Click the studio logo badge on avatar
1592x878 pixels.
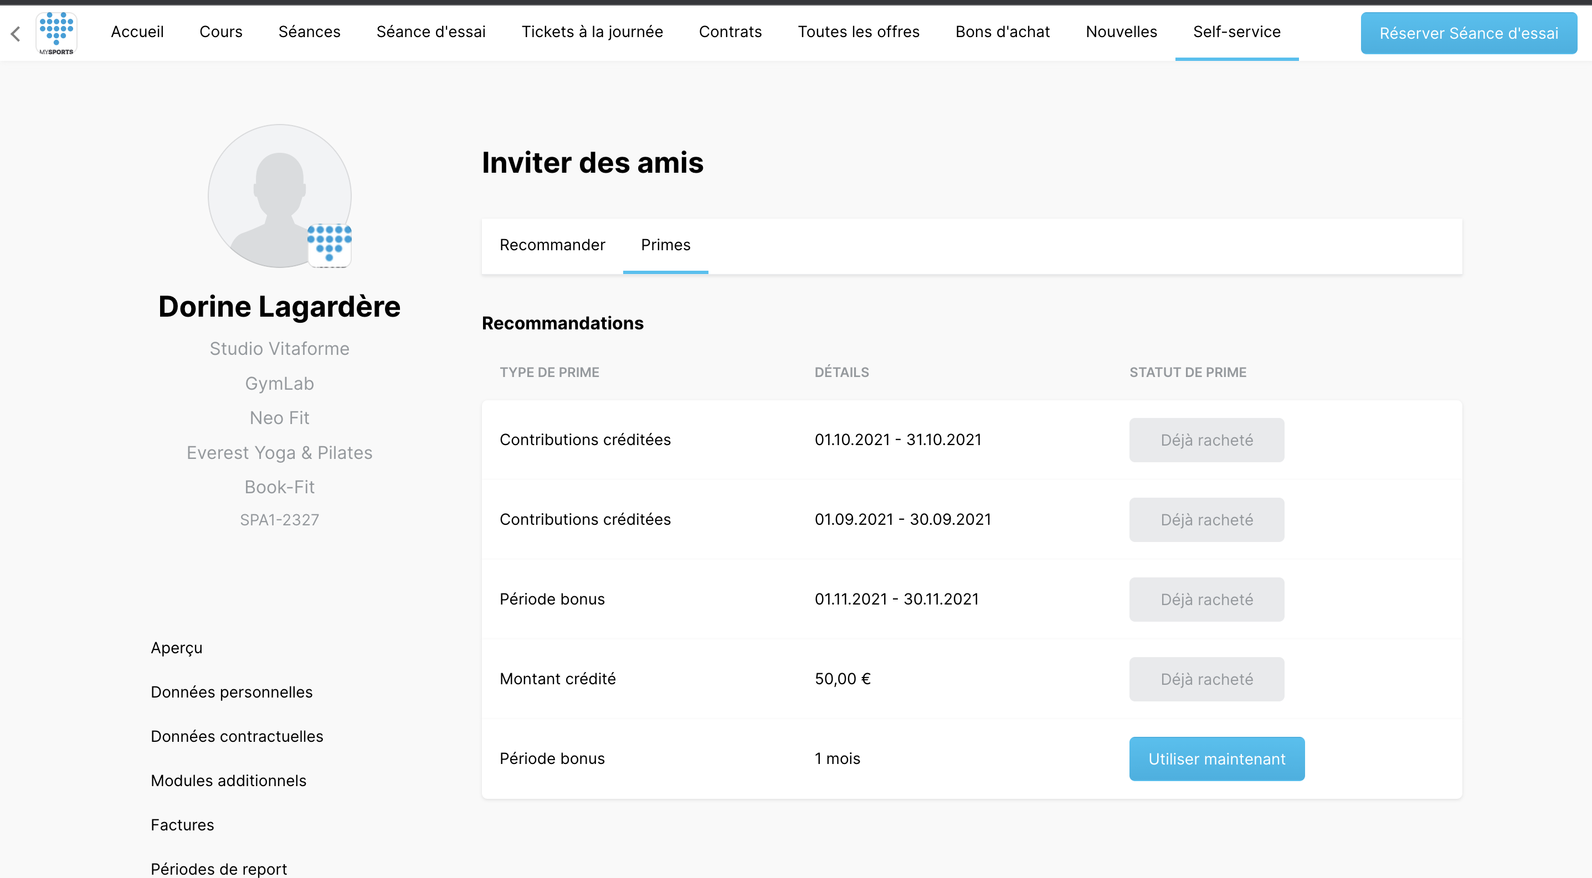tap(330, 245)
